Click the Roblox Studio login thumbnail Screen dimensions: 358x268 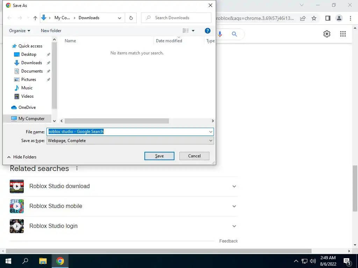(17, 226)
